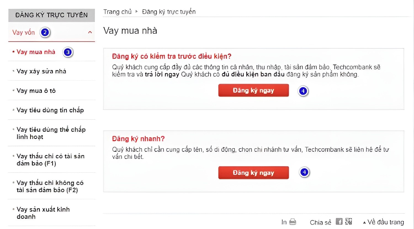Image resolution: width=414 pixels, height=229 pixels.
Task: Collapse the Vay vốn section chevron
Action: tap(90, 32)
